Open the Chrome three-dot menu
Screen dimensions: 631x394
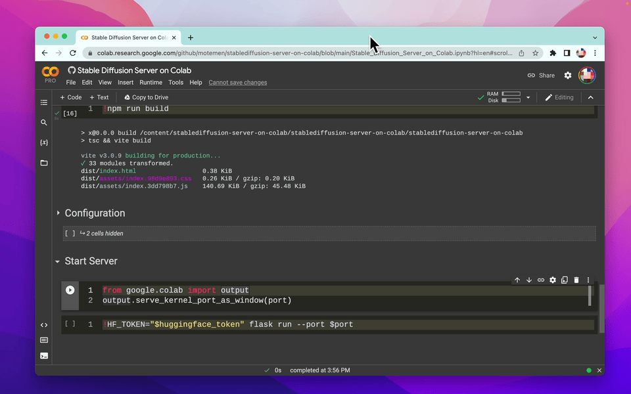(596, 53)
